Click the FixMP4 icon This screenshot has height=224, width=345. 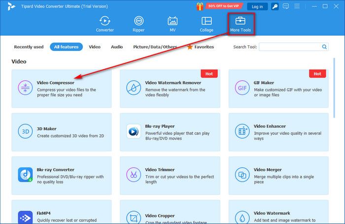point(25,218)
